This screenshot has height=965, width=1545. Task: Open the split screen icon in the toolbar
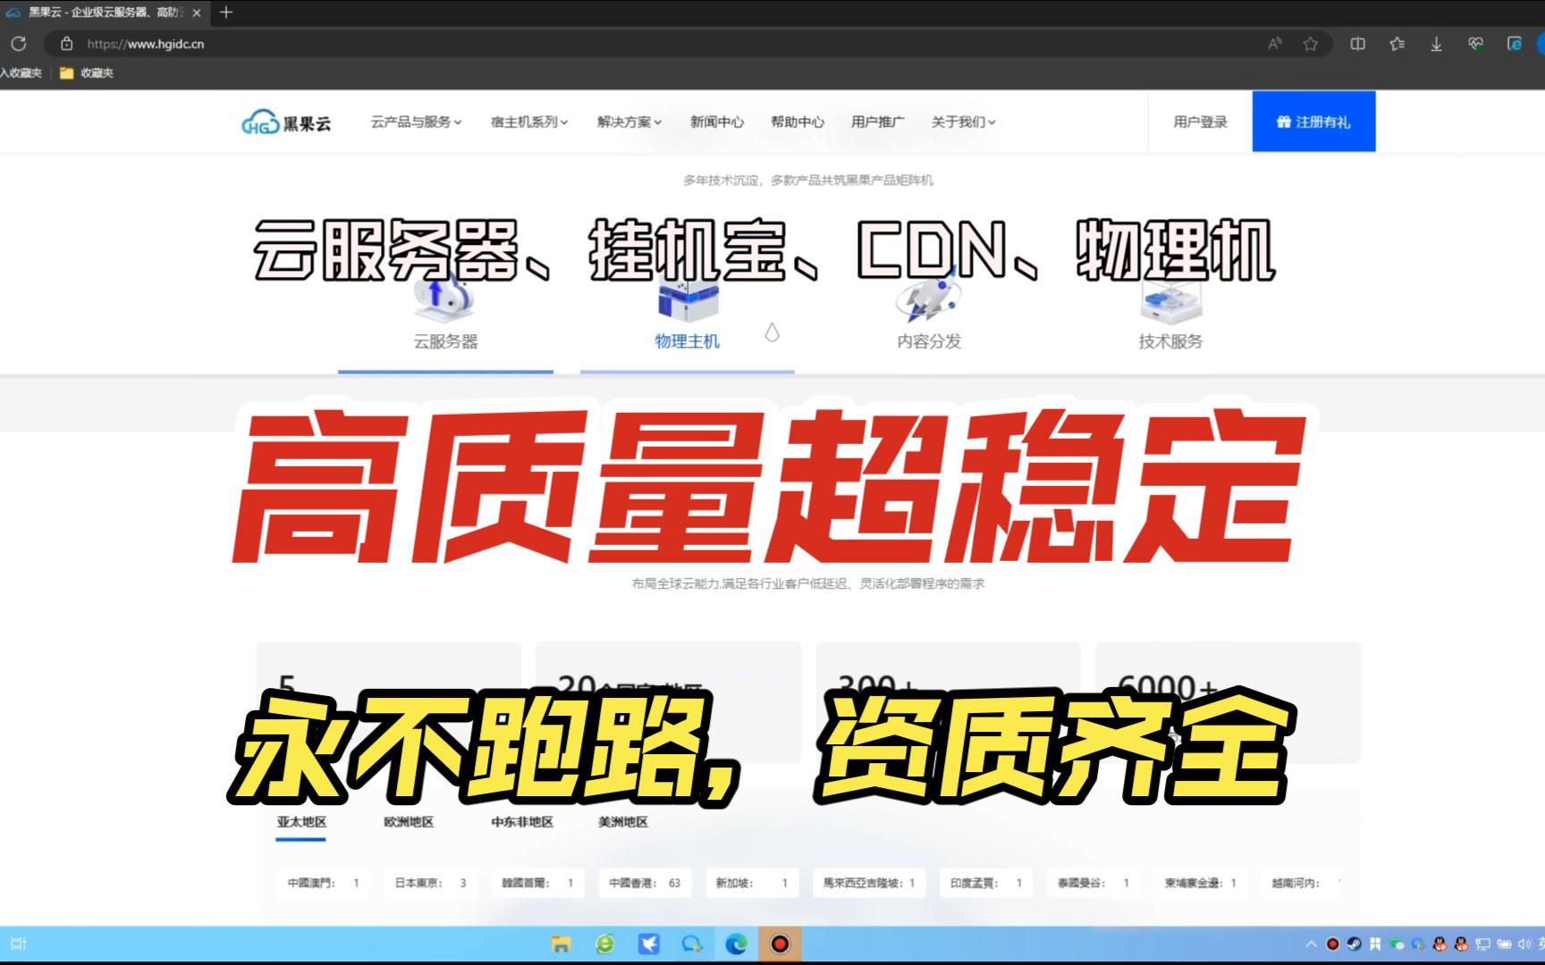[1358, 44]
